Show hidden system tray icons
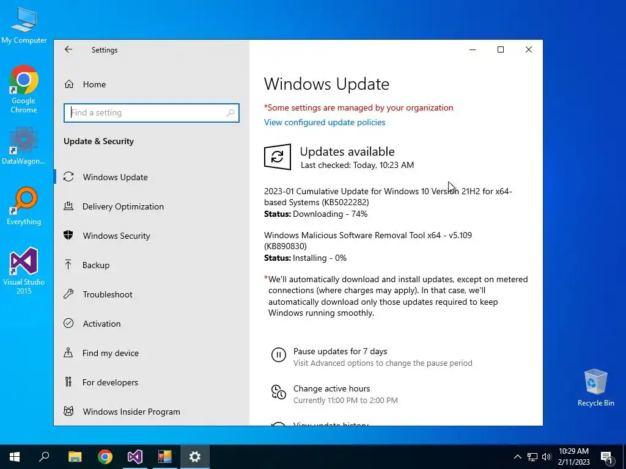 pos(517,457)
